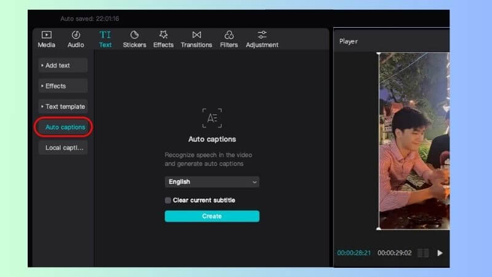Open the Stickers panel icon
Viewport: 492px width, 277px height.
point(134,35)
